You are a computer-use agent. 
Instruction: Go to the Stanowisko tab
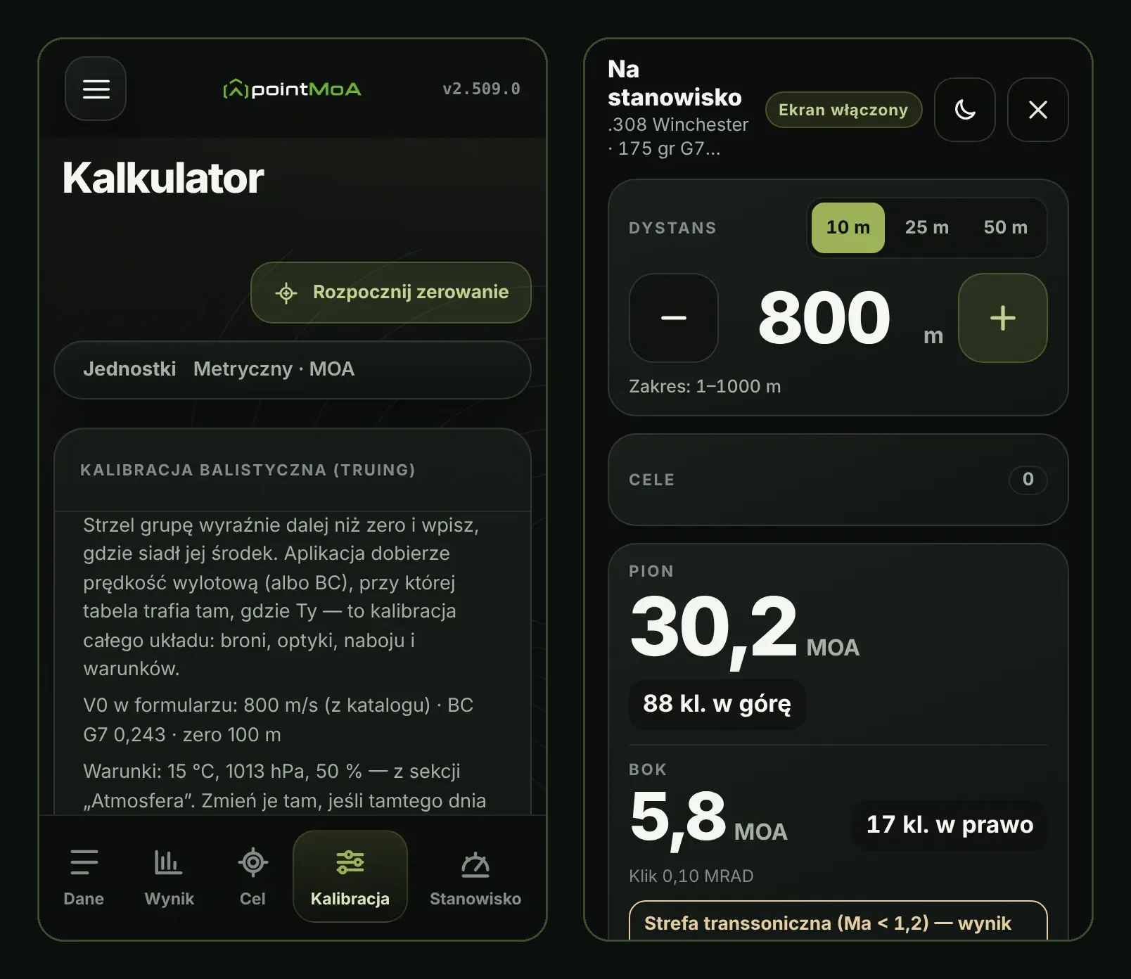[x=475, y=877]
